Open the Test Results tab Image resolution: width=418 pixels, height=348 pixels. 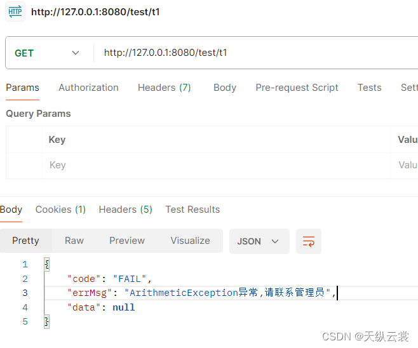coord(192,210)
